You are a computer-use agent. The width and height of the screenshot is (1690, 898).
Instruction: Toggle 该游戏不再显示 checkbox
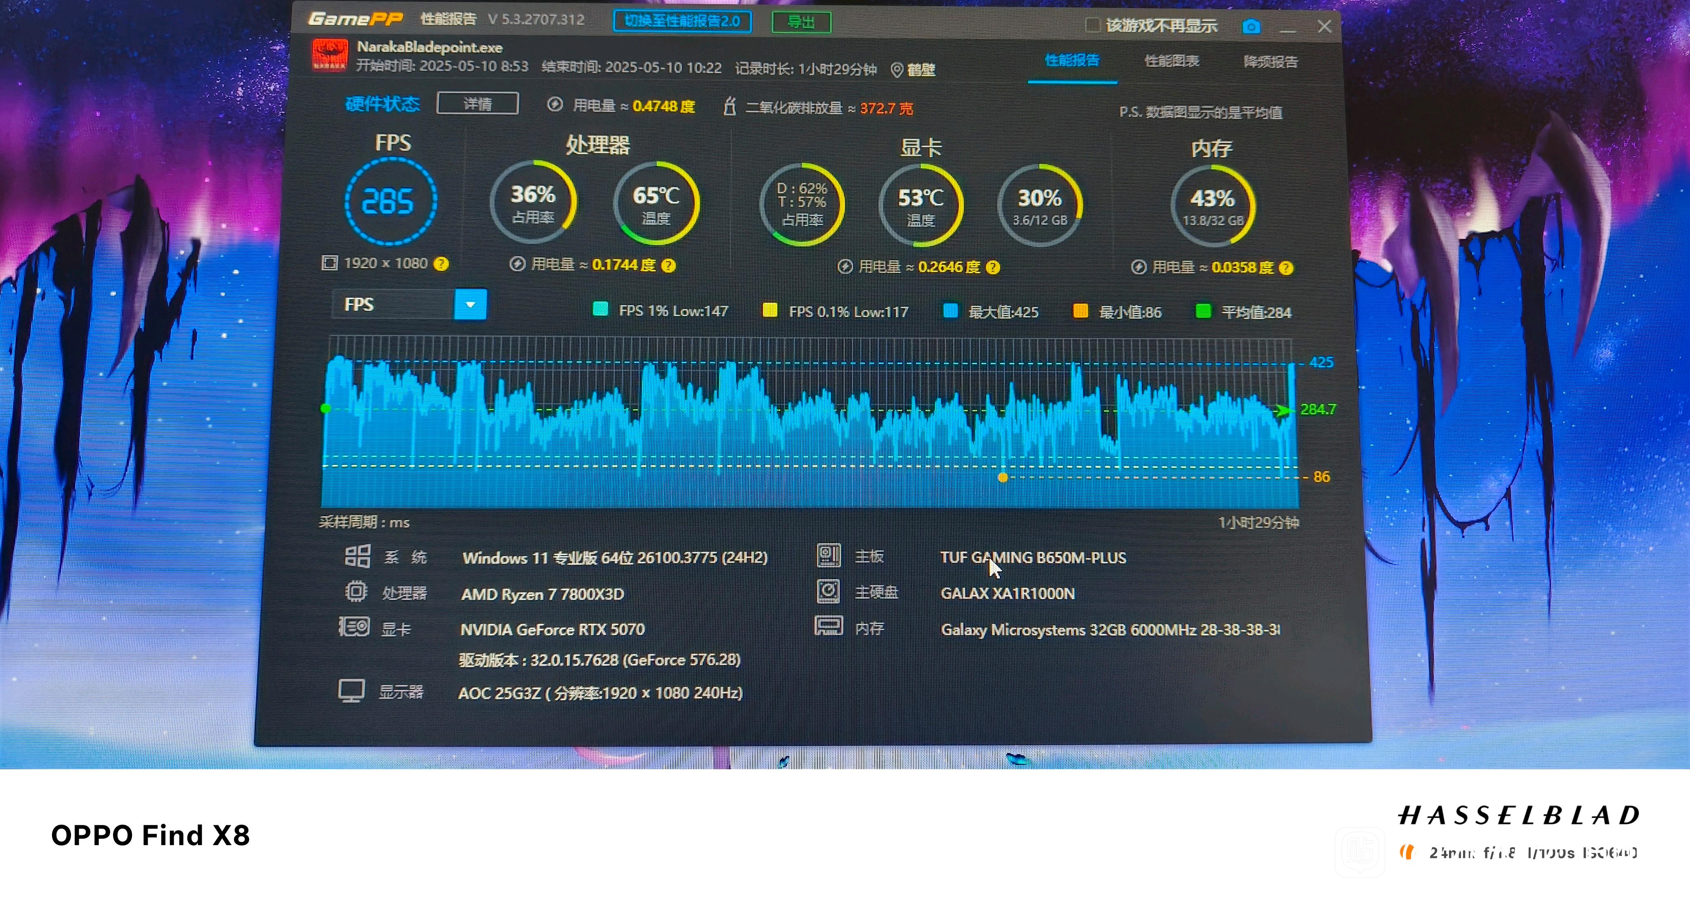point(1092,25)
